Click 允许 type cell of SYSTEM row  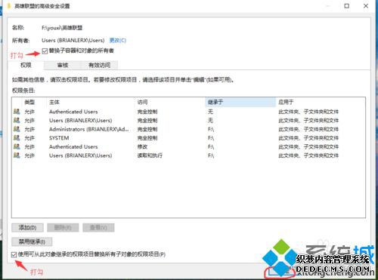(29, 138)
